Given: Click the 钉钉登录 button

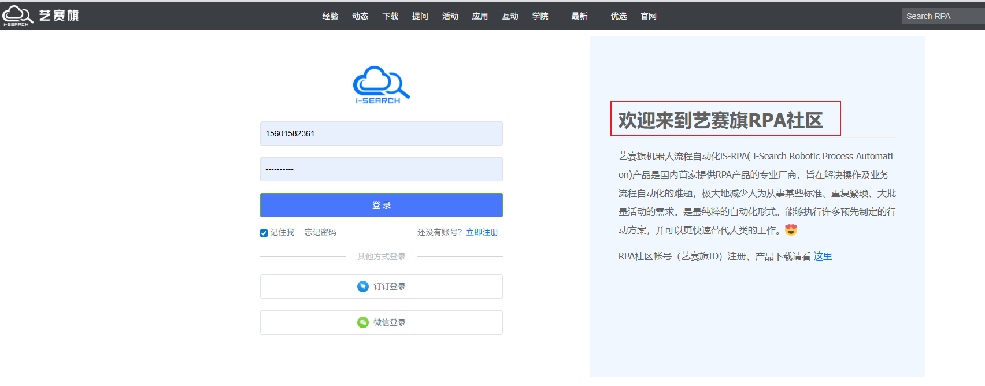Looking at the screenshot, I should (x=382, y=287).
